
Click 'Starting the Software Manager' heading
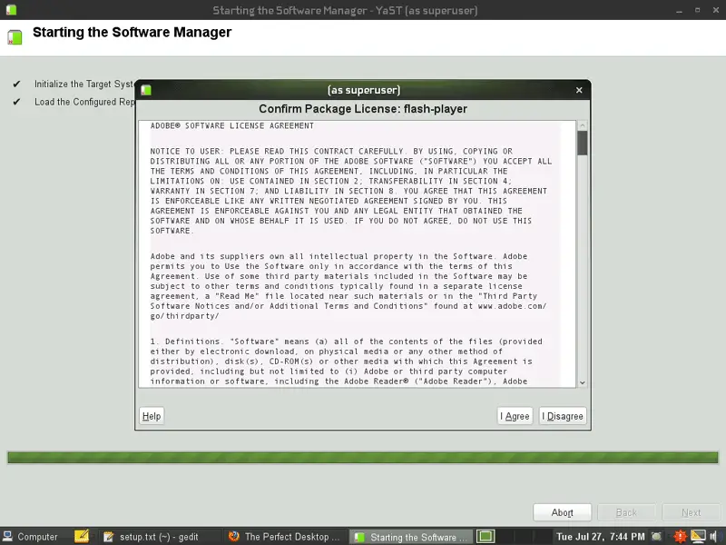(132, 32)
